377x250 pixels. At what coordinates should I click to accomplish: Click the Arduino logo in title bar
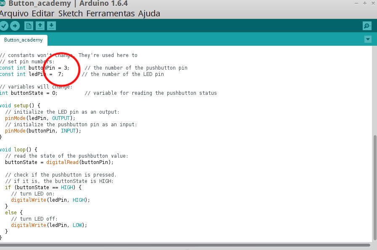pos(3,3)
